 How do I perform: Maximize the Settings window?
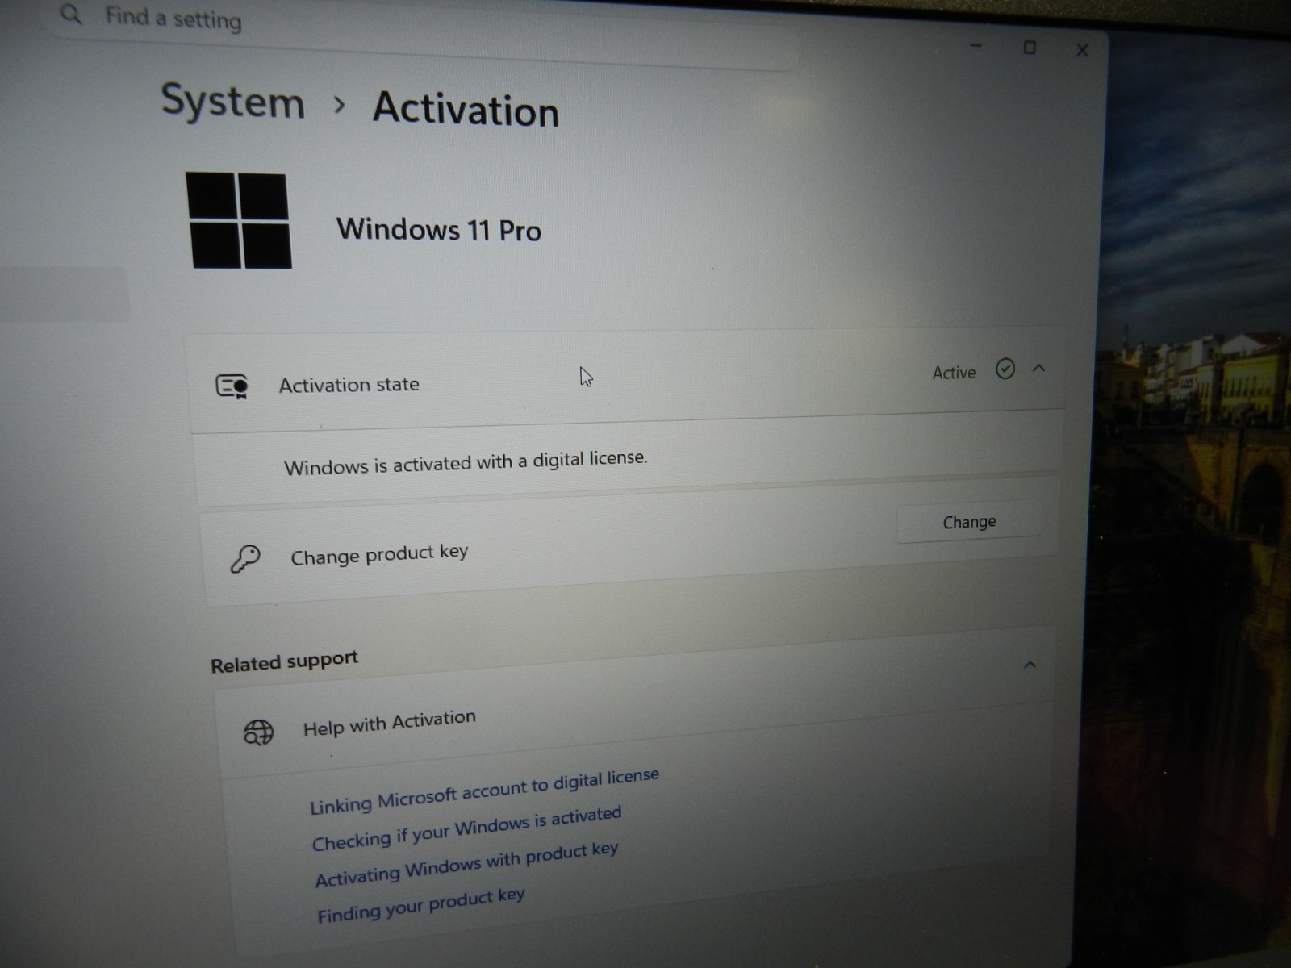pos(1030,48)
